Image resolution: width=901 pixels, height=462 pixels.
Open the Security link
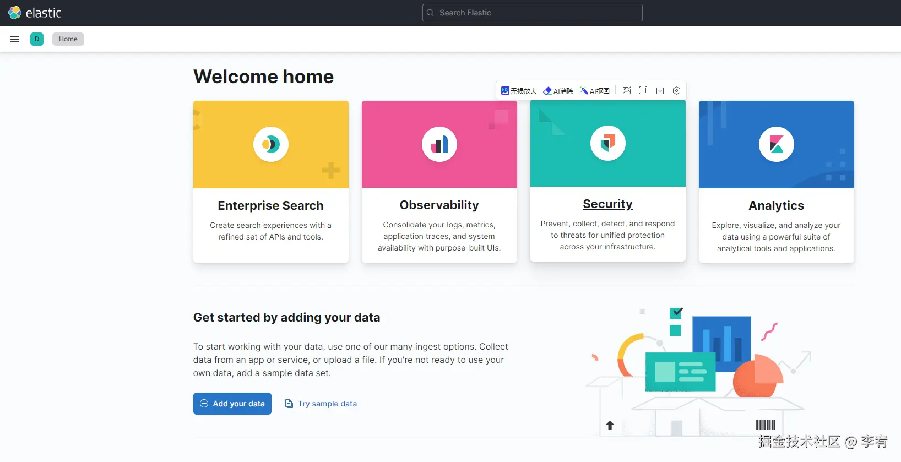pos(608,204)
